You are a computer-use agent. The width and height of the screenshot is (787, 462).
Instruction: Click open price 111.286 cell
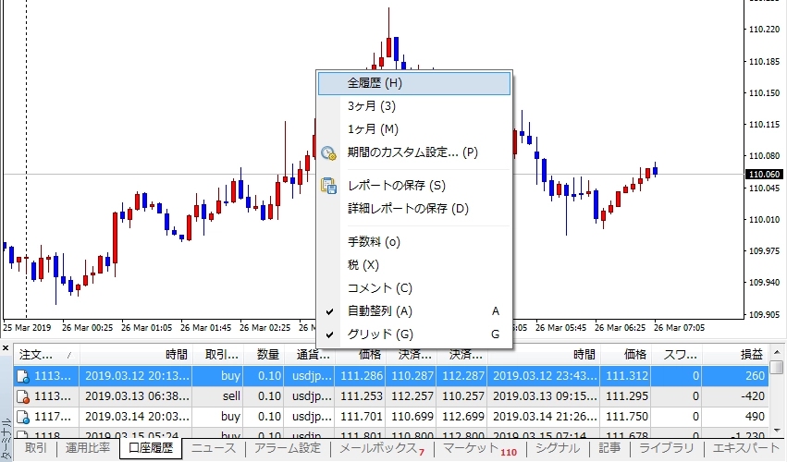click(x=362, y=376)
